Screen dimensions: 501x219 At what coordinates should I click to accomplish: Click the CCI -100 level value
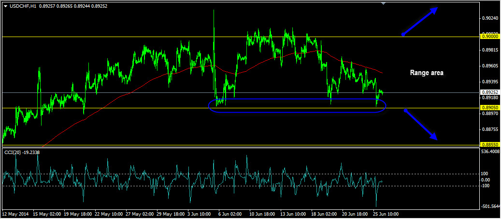coord(486,186)
